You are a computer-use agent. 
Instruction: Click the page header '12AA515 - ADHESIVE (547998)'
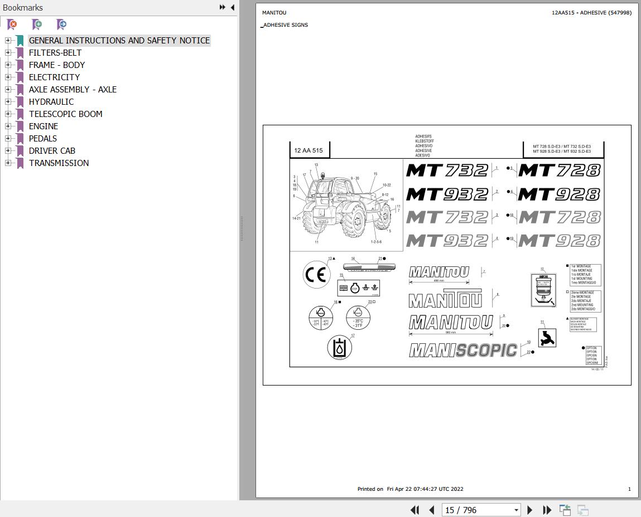(591, 13)
